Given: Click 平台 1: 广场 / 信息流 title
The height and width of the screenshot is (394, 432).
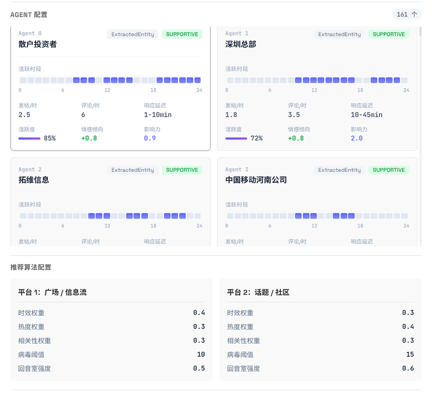Looking at the screenshot, I should pyautogui.click(x=52, y=292).
